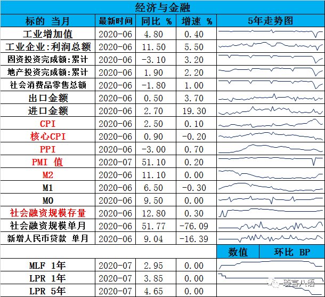Click the LPR 5年 value 4.65
325x297 pixels.
157,291
